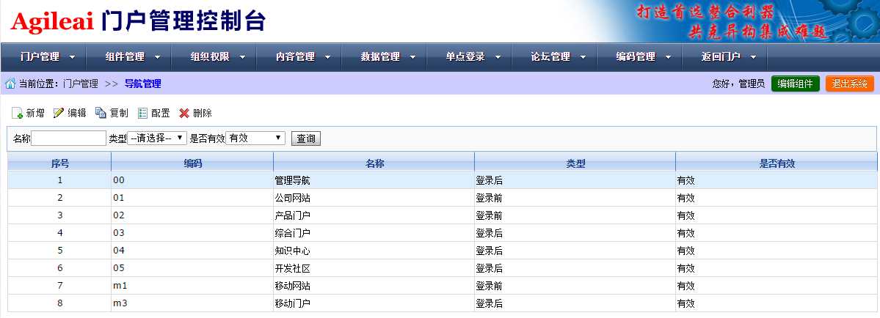Screen dimensions: 880x318
Task: Select the row named 公司网站
Action: pos(443,198)
